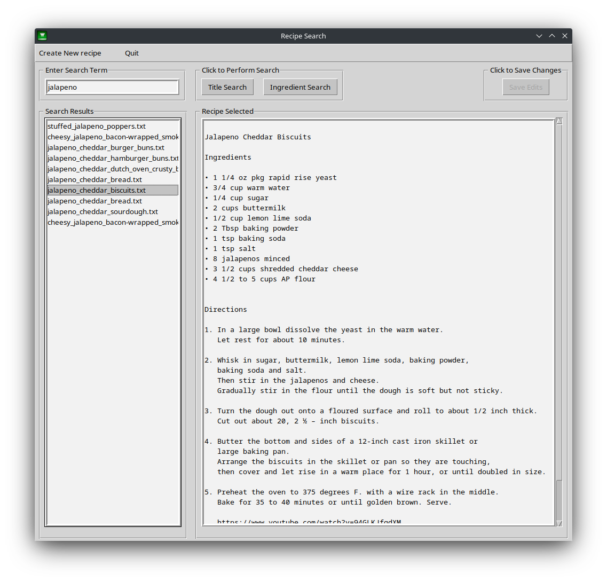Click the Save Edits button
Image resolution: width=607 pixels, height=582 pixels.
tap(526, 87)
